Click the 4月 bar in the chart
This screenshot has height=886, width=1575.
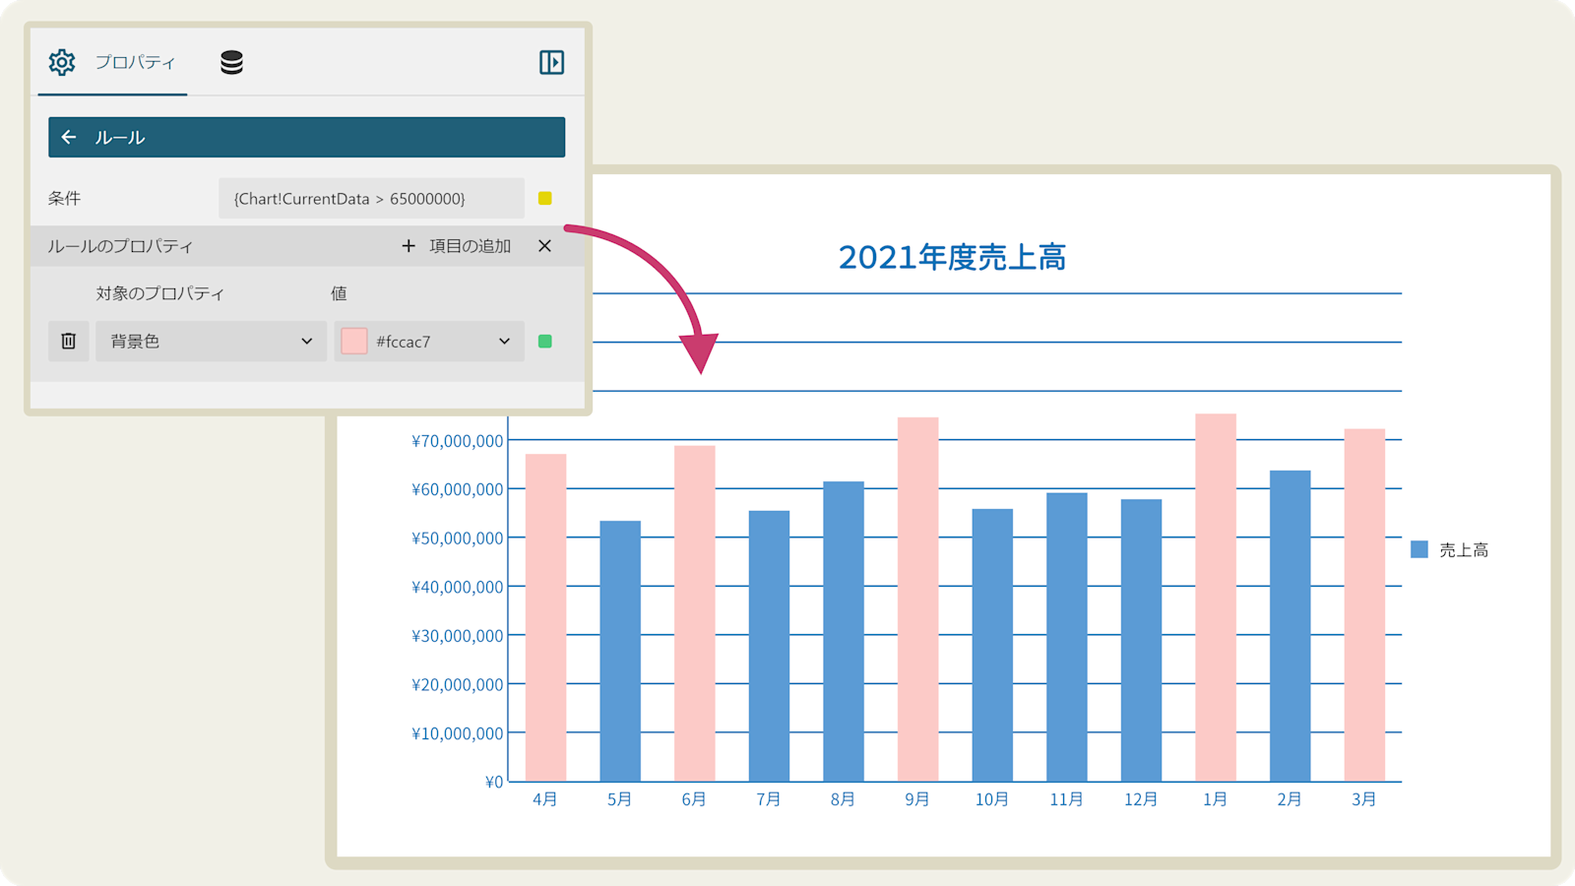pyautogui.click(x=545, y=617)
